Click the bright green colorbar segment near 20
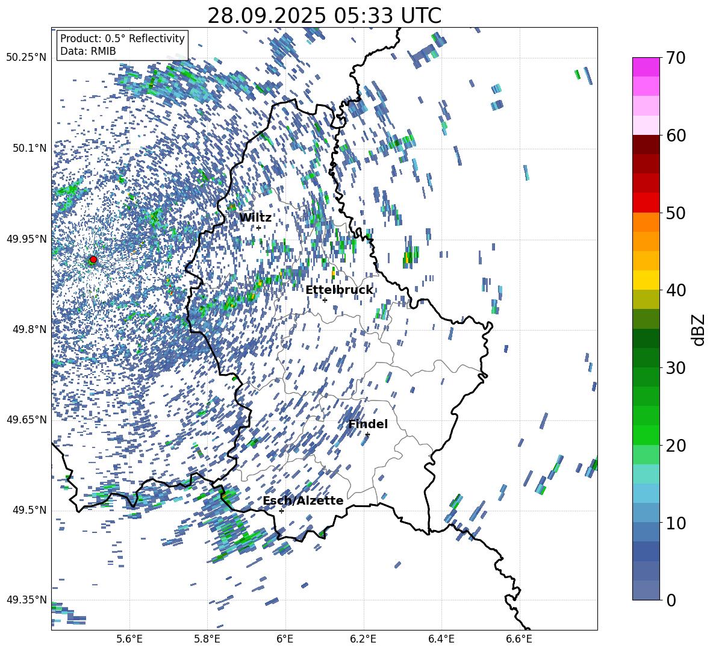Viewport: 713px width, 651px height. click(x=646, y=435)
